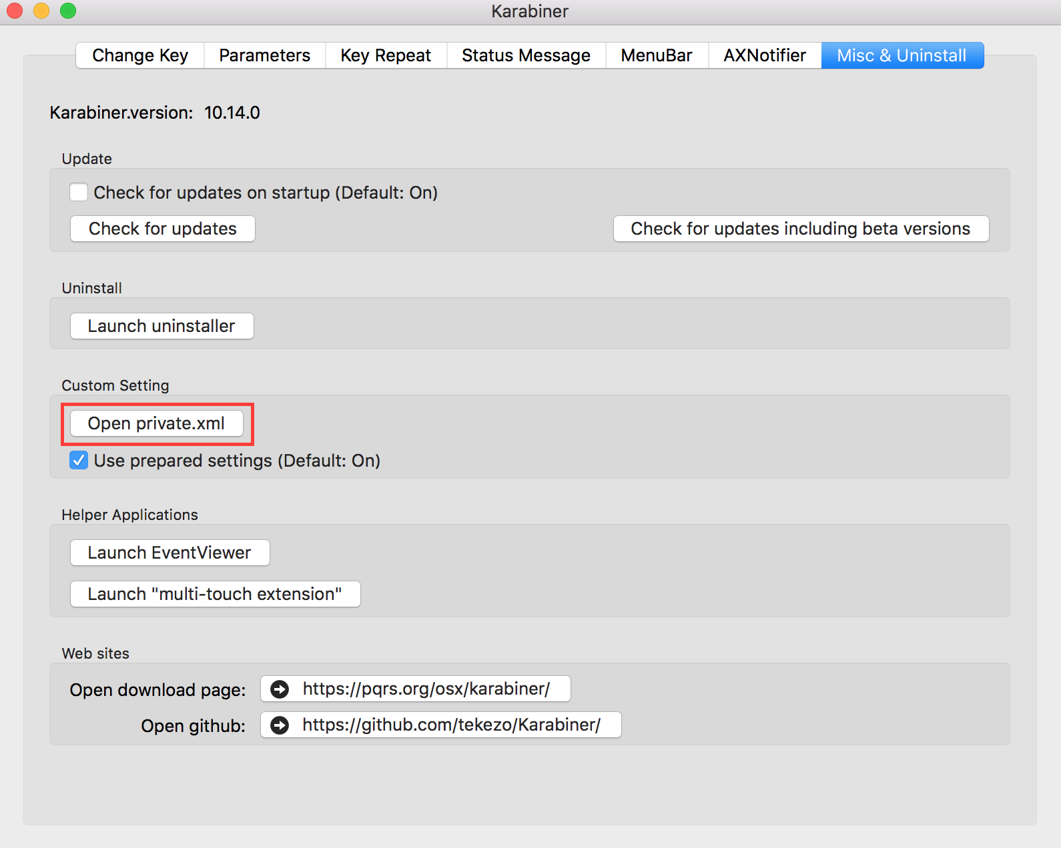
Task: Uncheck Use prepared settings checkbox
Action: pyautogui.click(x=79, y=461)
